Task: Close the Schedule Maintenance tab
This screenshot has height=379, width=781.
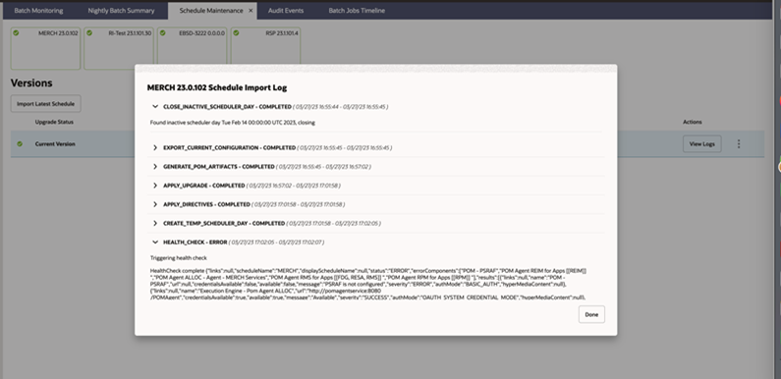Action: tap(251, 11)
